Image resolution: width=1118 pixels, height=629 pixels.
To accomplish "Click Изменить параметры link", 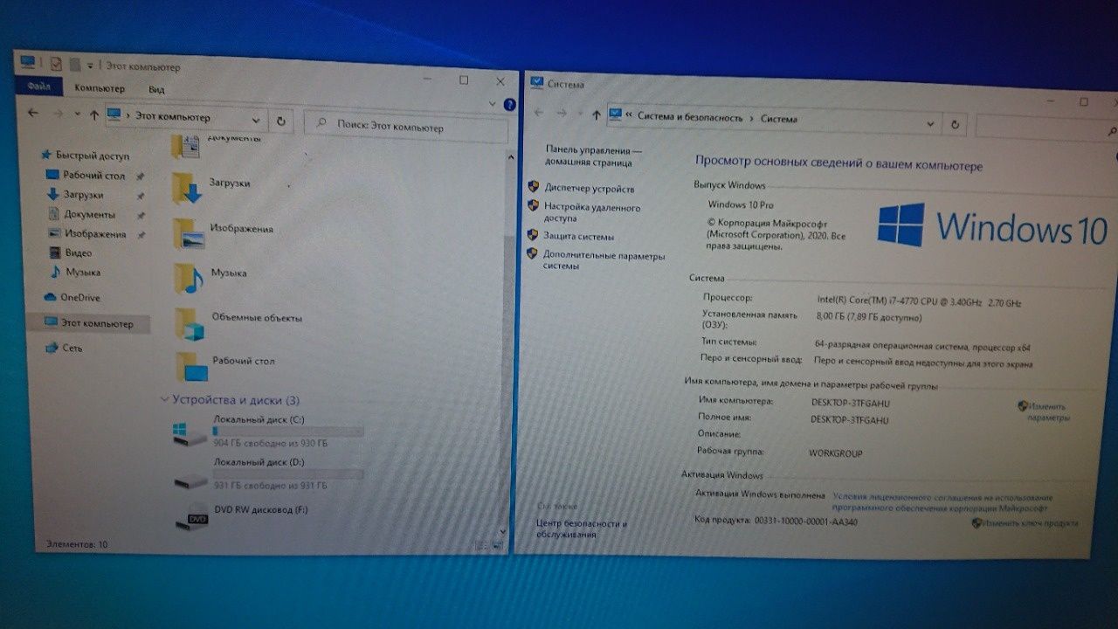I will point(1047,411).
